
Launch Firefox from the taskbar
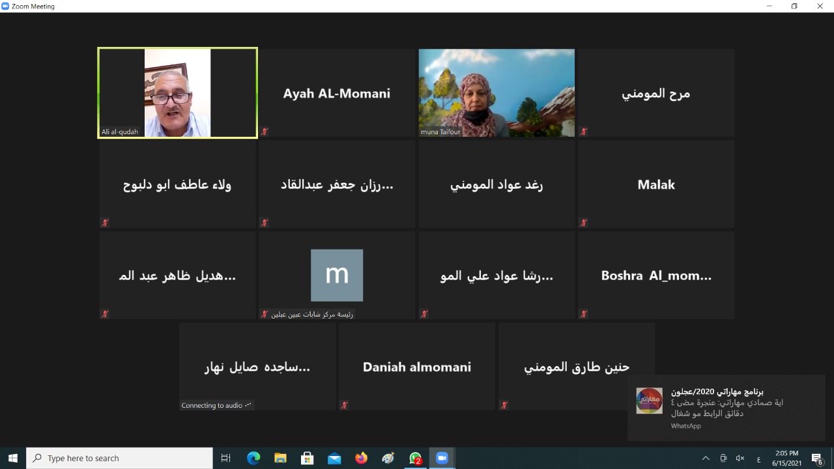[361, 459]
